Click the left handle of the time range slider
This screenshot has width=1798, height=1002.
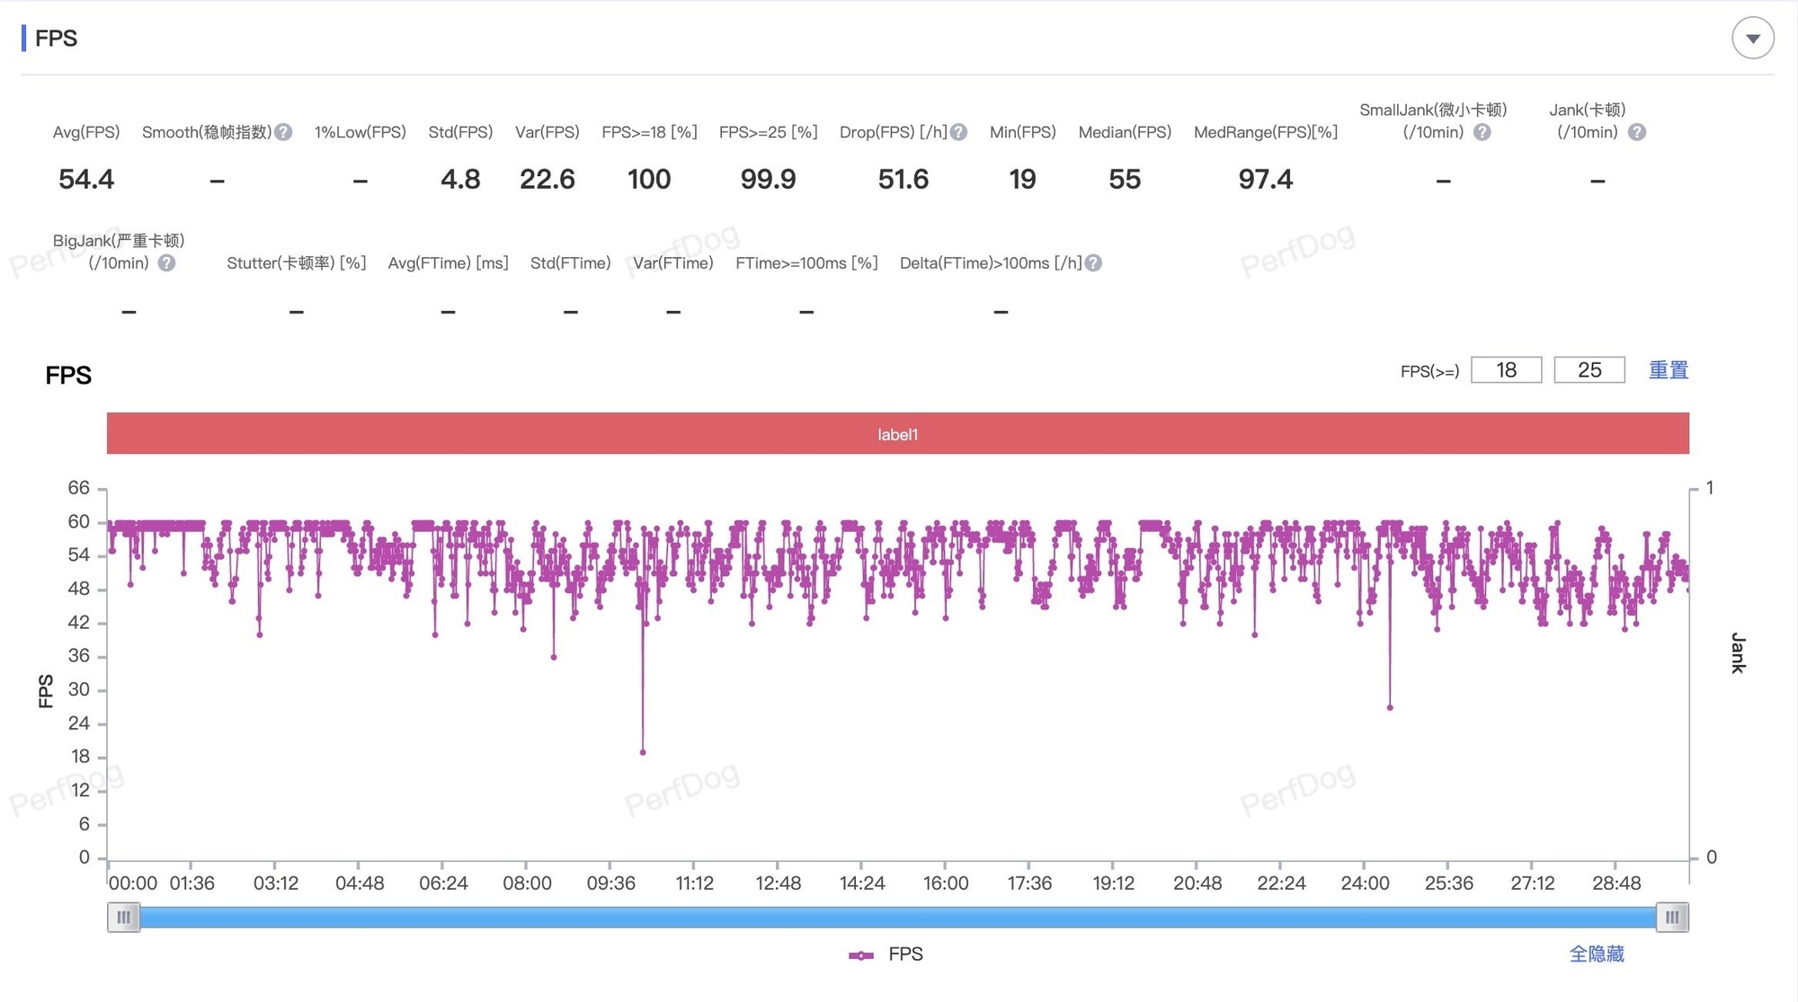tap(124, 918)
